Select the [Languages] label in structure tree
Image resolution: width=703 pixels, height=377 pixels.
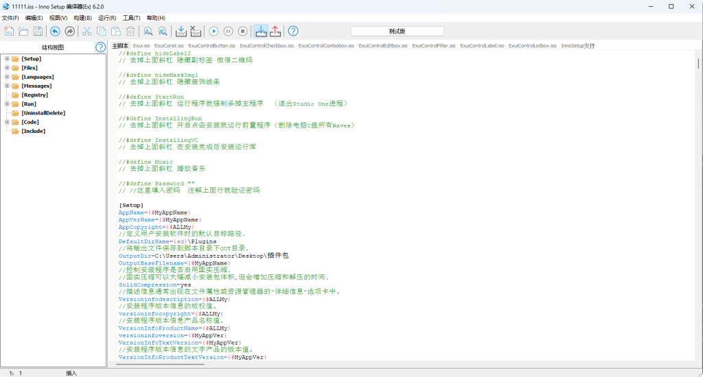[38, 77]
